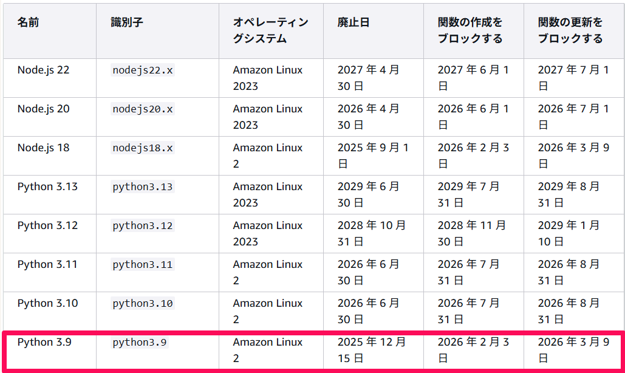The width and height of the screenshot is (625, 373).
Task: Click the python3.11 identifier code
Action: [143, 265]
